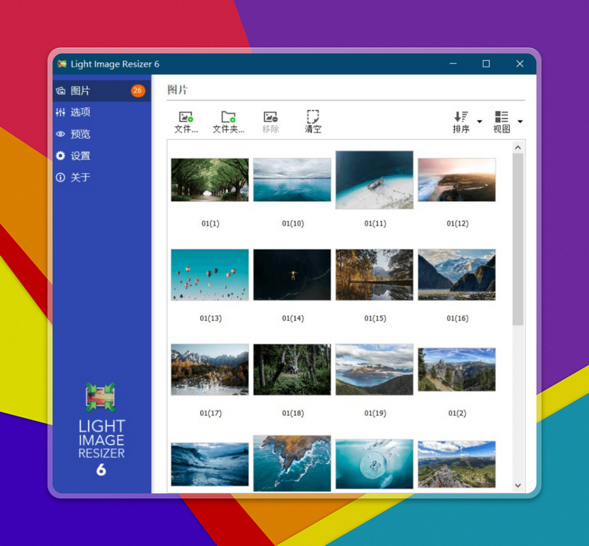The image size is (589, 546).
Task: Select the hot air balloons thumbnail 01(13)
Action: pyautogui.click(x=210, y=275)
